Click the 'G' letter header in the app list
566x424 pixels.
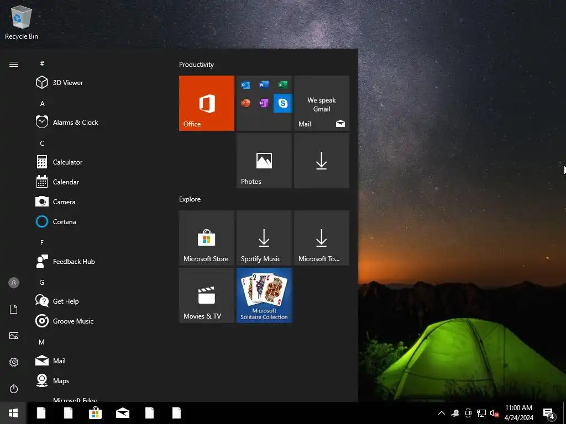point(41,282)
